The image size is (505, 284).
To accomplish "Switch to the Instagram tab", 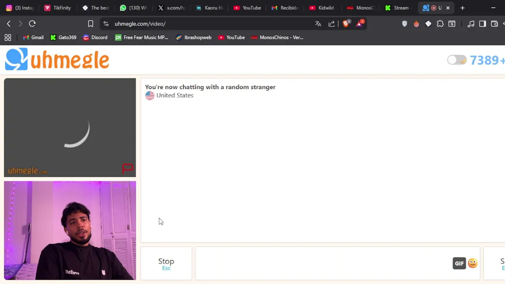I will (20, 8).
